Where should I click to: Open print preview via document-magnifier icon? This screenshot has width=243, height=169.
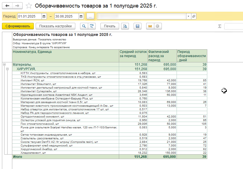point(125,26)
